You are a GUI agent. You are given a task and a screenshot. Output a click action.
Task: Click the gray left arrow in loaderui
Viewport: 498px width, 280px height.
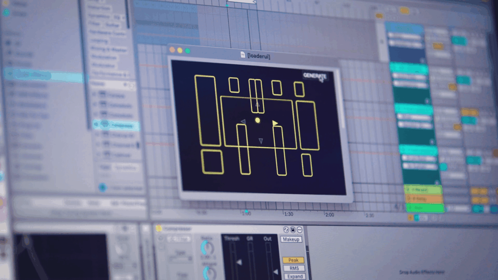(243, 122)
